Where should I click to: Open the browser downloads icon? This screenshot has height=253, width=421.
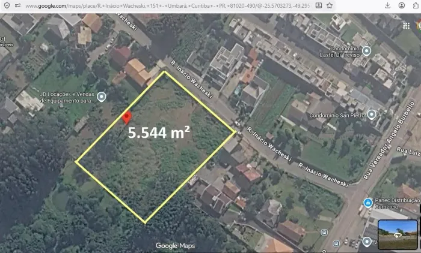[x=387, y=5]
